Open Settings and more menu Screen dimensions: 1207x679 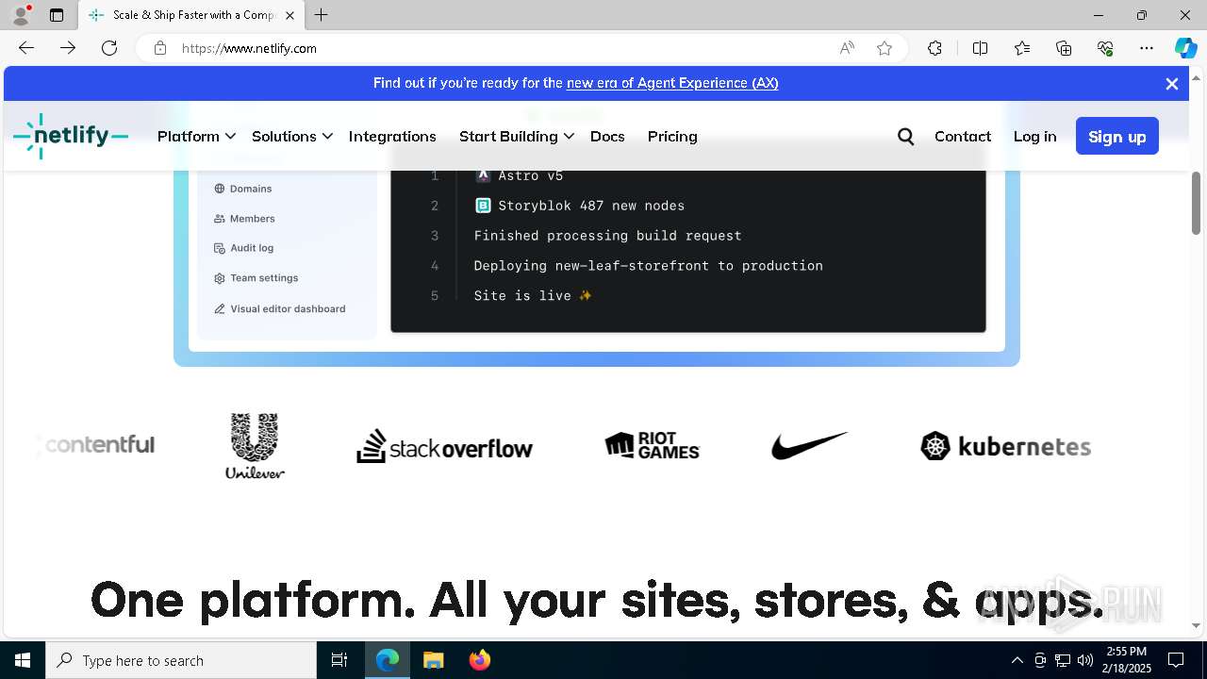[x=1147, y=48]
